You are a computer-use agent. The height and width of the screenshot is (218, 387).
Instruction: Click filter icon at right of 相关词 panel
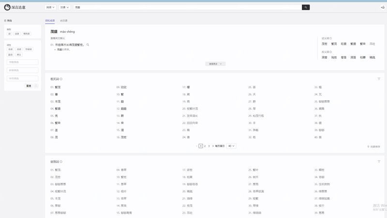point(379,79)
